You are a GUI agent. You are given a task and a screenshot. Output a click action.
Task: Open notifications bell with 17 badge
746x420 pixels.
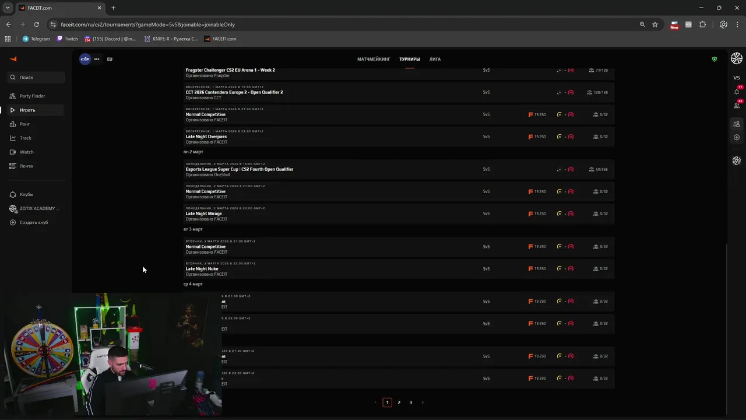click(x=737, y=92)
